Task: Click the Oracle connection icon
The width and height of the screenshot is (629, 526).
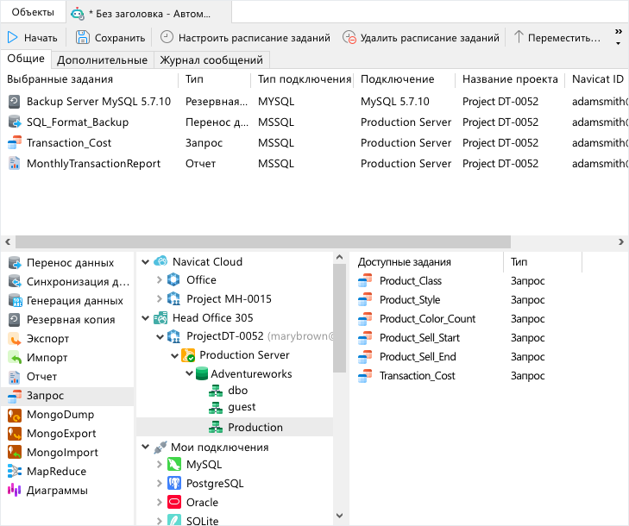Action: [x=173, y=503]
